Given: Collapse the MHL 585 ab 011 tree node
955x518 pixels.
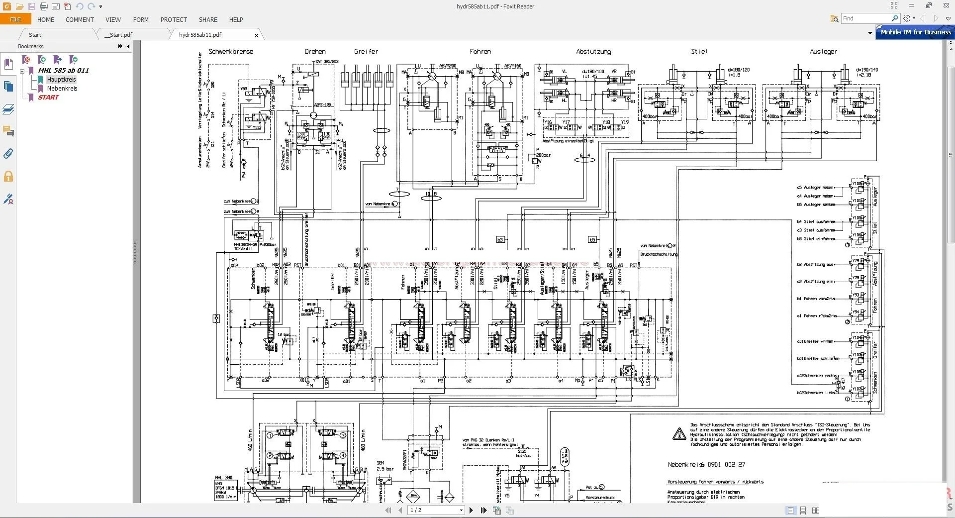Looking at the screenshot, I should tap(22, 71).
